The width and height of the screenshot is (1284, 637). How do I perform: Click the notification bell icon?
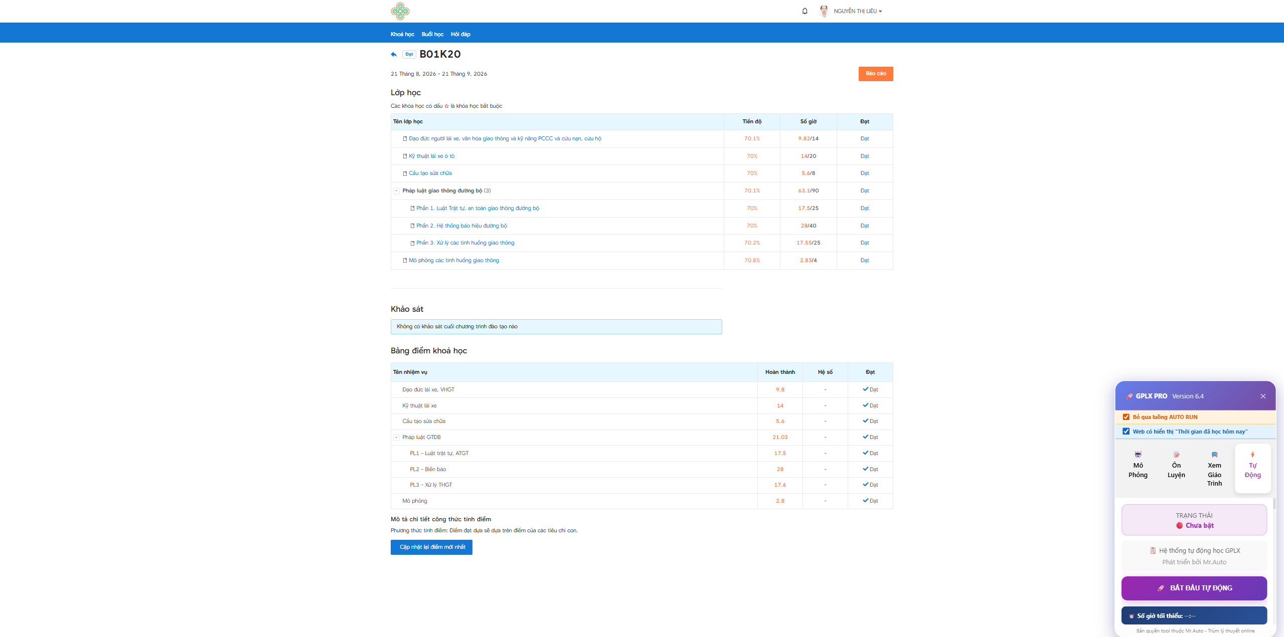805,11
